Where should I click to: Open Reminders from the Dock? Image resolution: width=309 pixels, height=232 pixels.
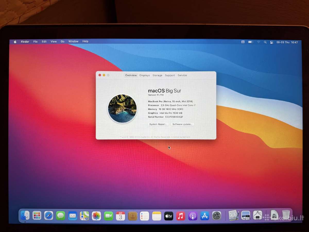coord(144,216)
